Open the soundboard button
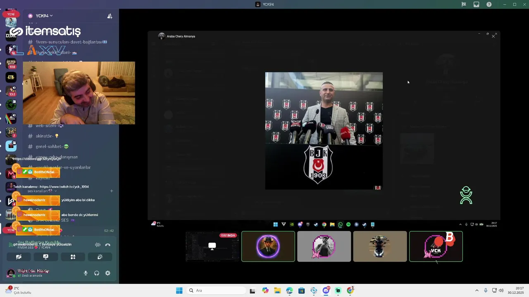Viewport: 529px width, 297px height. pyautogui.click(x=100, y=257)
